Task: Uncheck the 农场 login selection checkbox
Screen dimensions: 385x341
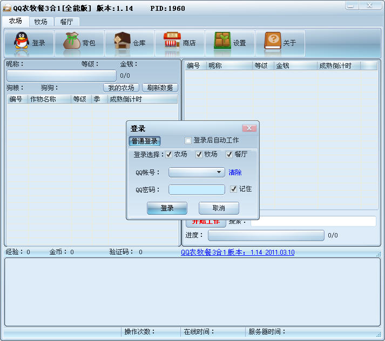Action: coord(168,154)
